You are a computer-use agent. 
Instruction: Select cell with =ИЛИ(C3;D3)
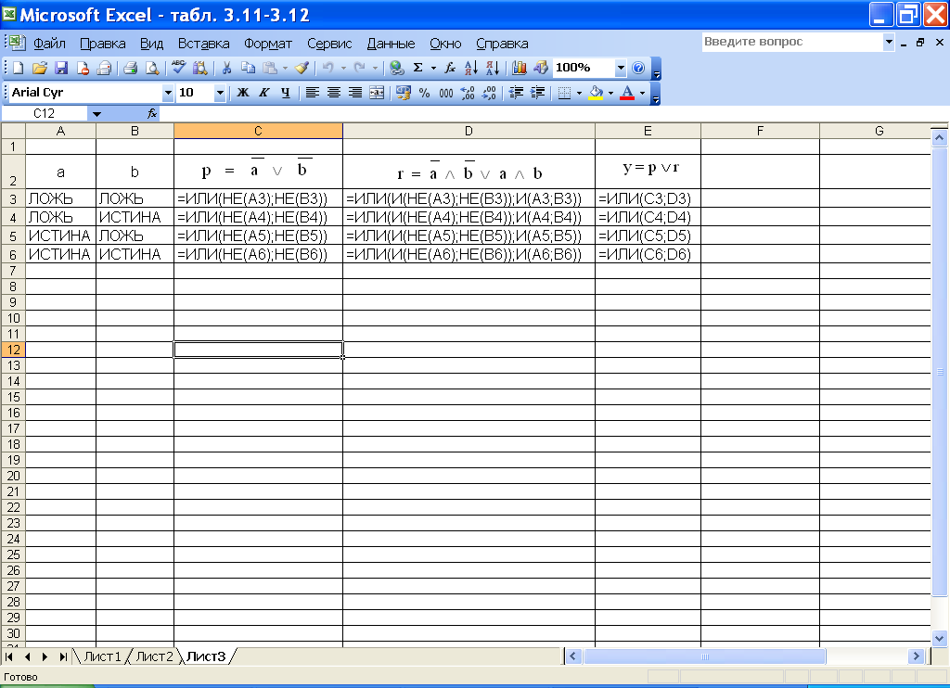point(648,198)
